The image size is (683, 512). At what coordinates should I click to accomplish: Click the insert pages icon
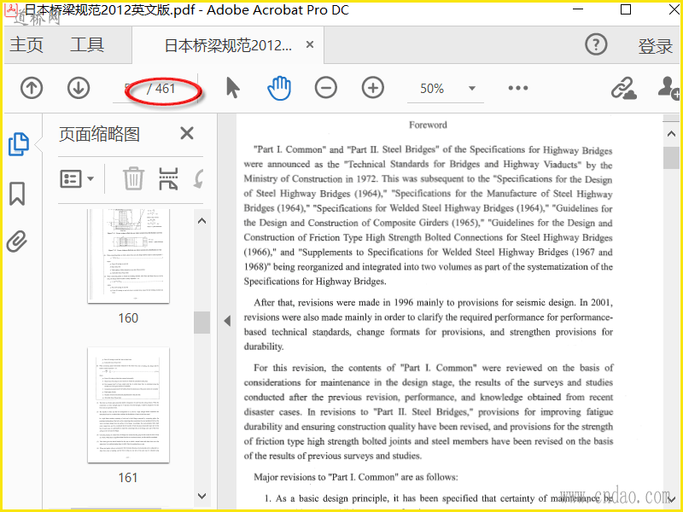pos(168,178)
